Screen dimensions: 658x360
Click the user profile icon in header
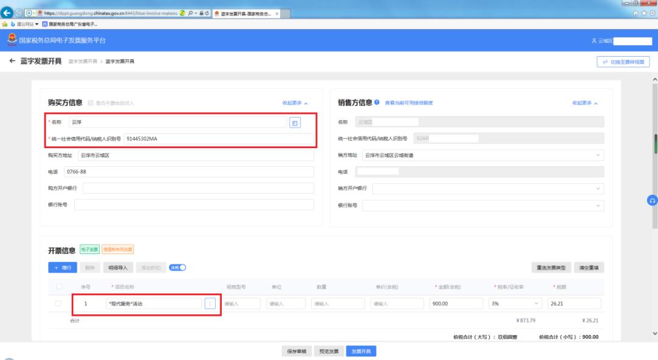coord(594,41)
